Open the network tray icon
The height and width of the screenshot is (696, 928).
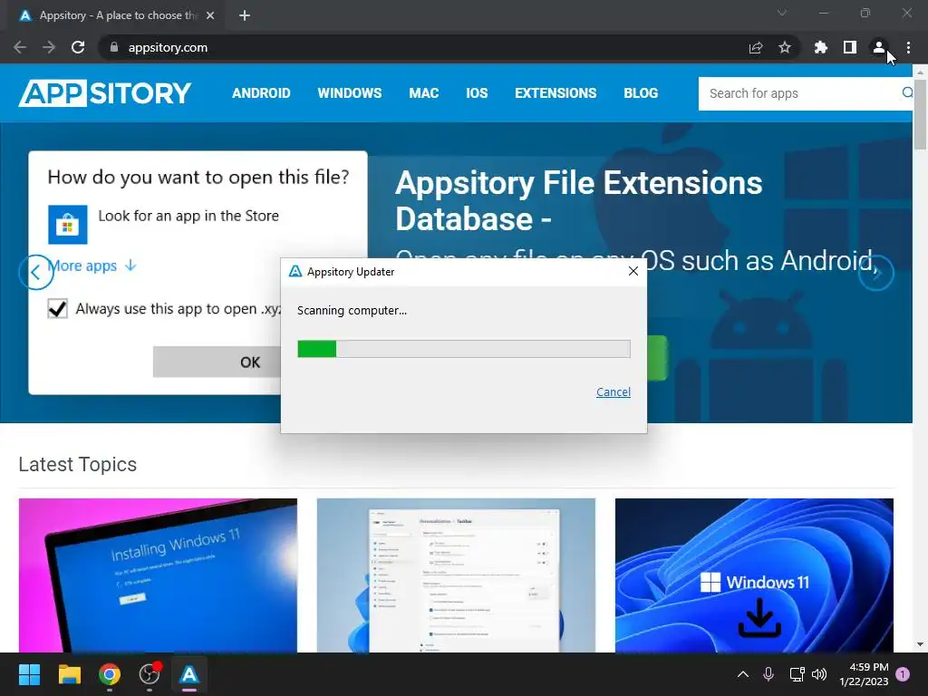click(x=797, y=674)
